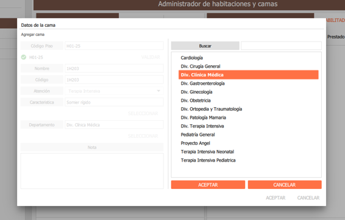The height and width of the screenshot is (220, 345).
Task: Click the green validation check icon
Action: pos(24,57)
